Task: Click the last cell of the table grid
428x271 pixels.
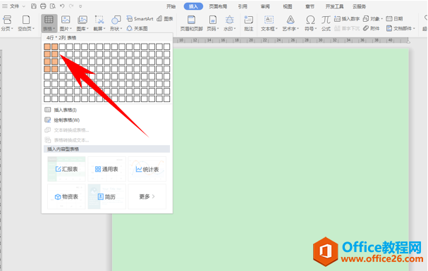Action: (x=167, y=99)
